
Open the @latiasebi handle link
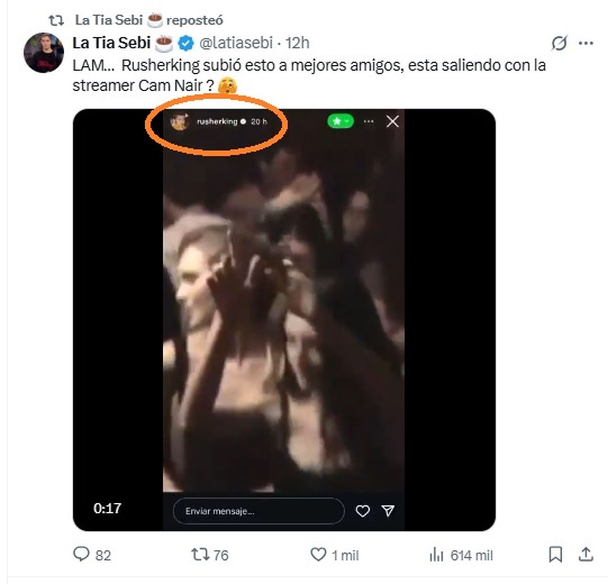tap(236, 43)
